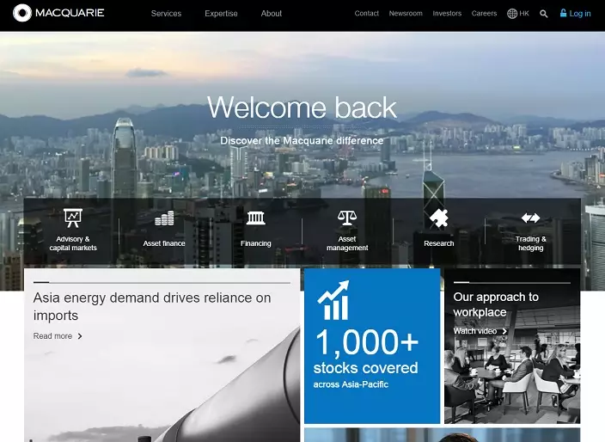Image resolution: width=605 pixels, height=442 pixels.
Task: Click the Advisory & capital markets icon
Action: (73, 218)
